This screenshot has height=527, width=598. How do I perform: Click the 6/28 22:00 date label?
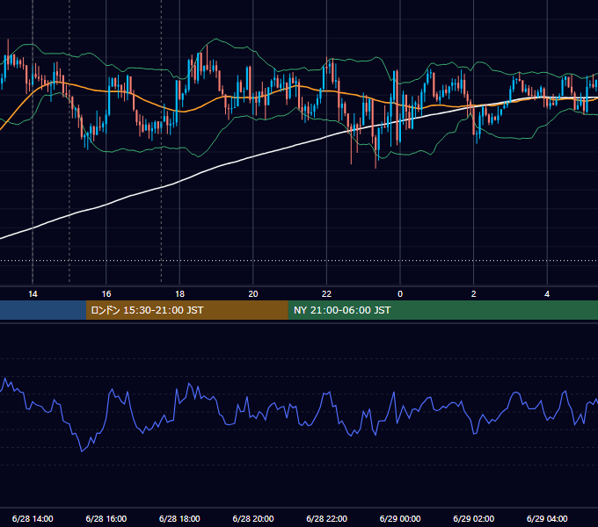point(327,518)
